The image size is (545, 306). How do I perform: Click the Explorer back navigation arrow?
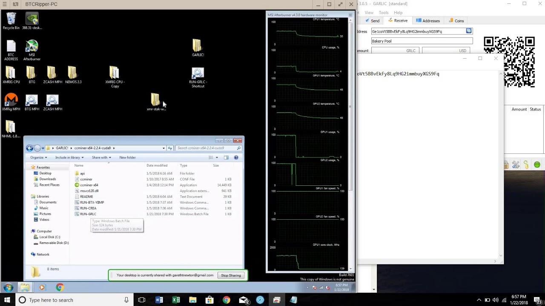pos(29,148)
